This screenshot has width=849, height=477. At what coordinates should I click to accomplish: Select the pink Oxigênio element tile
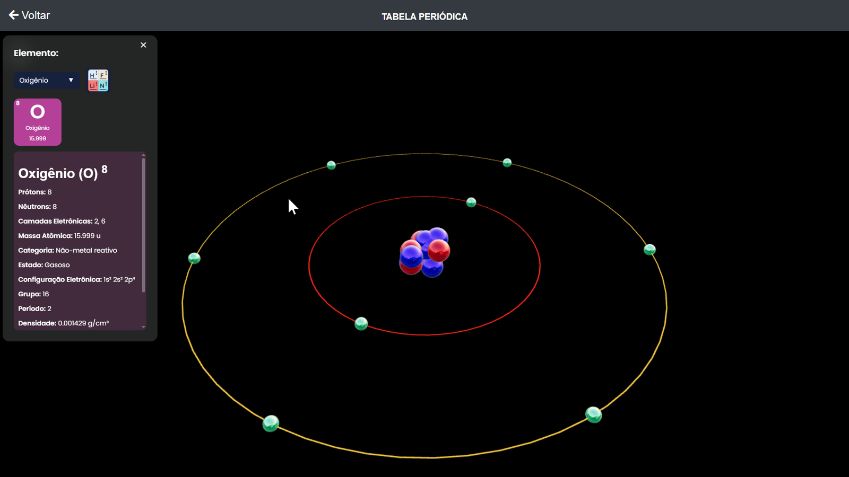click(38, 122)
